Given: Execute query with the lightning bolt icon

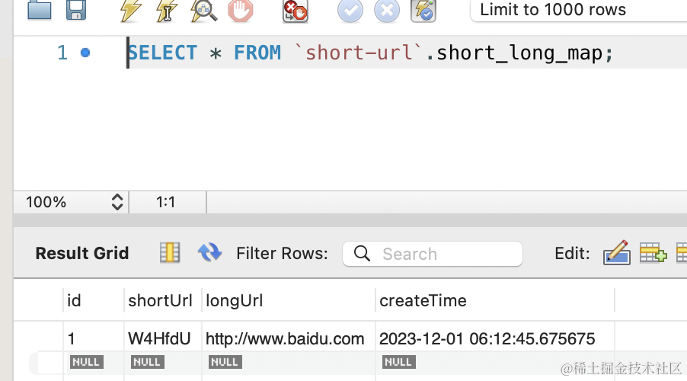Looking at the screenshot, I should (131, 11).
